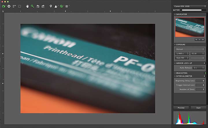Click the 'Trigger Interval (sec)' label
The image size is (208, 128).
185,85
